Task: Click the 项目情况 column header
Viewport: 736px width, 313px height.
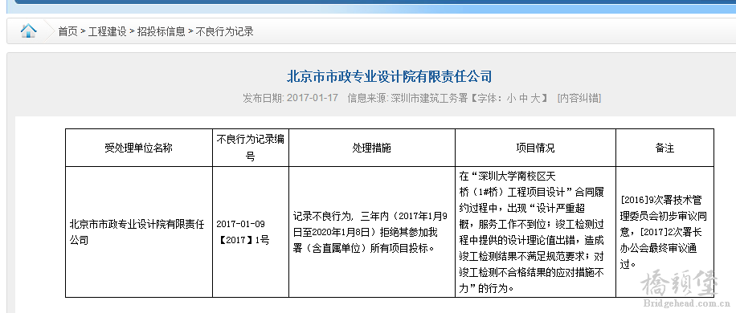Action: [x=535, y=148]
